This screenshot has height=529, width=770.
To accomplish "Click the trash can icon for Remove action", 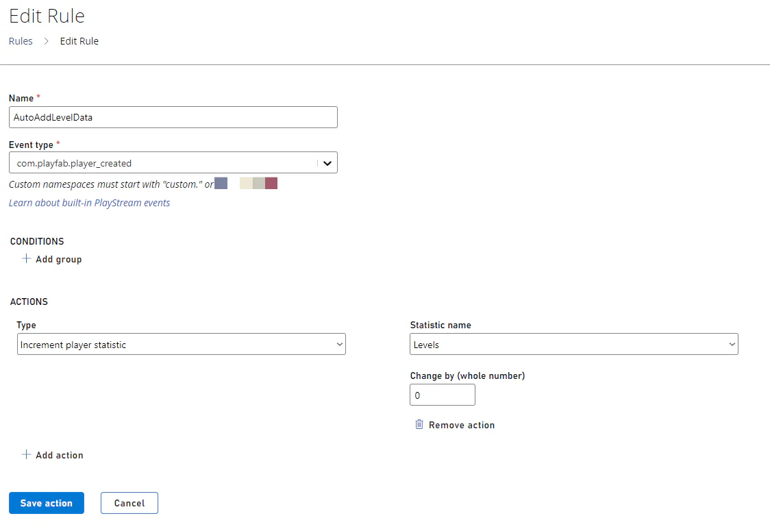I will click(419, 425).
